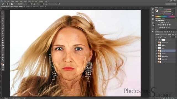Open the Window menu
This screenshot has width=177, height=99.
tap(41, 1)
